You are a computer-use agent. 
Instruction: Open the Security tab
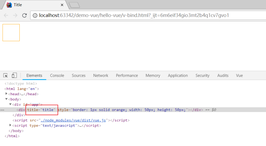(x=203, y=75)
